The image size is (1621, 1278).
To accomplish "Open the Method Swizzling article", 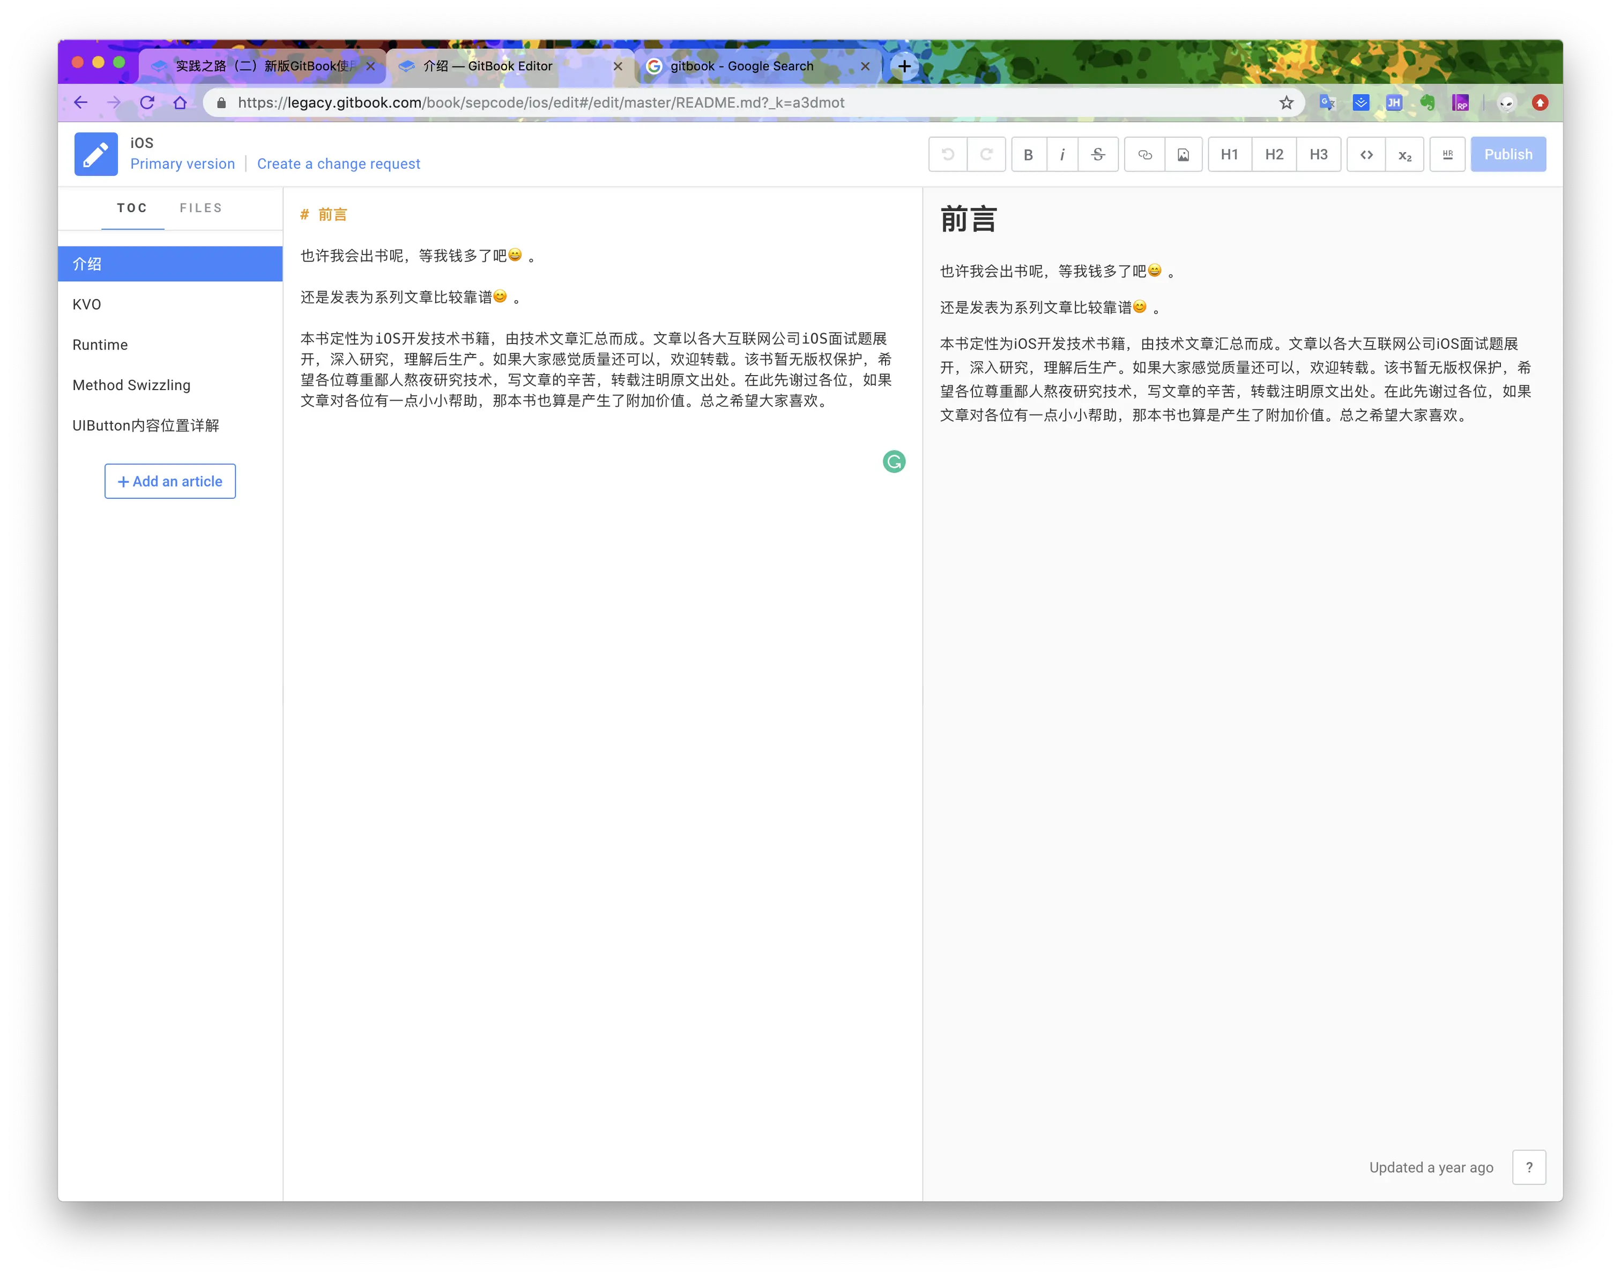I will [132, 385].
